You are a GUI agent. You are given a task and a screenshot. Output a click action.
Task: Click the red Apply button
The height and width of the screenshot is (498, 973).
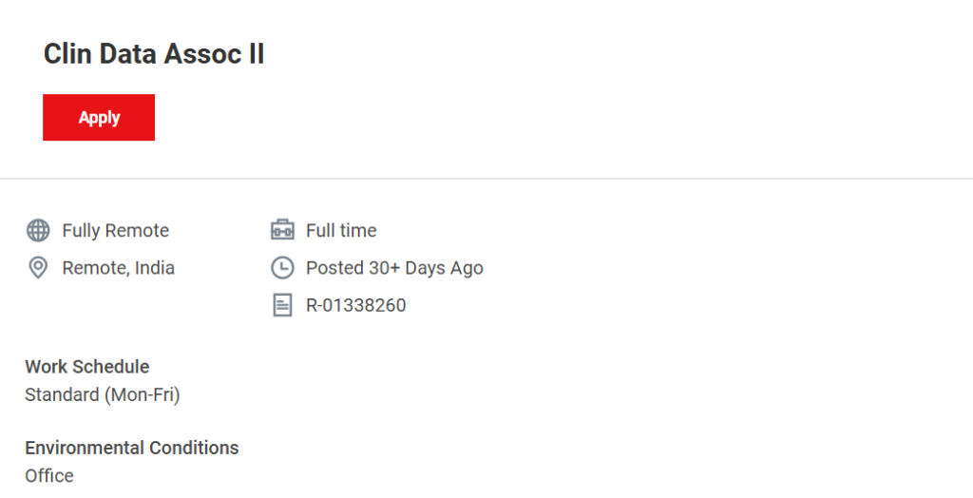(x=99, y=118)
